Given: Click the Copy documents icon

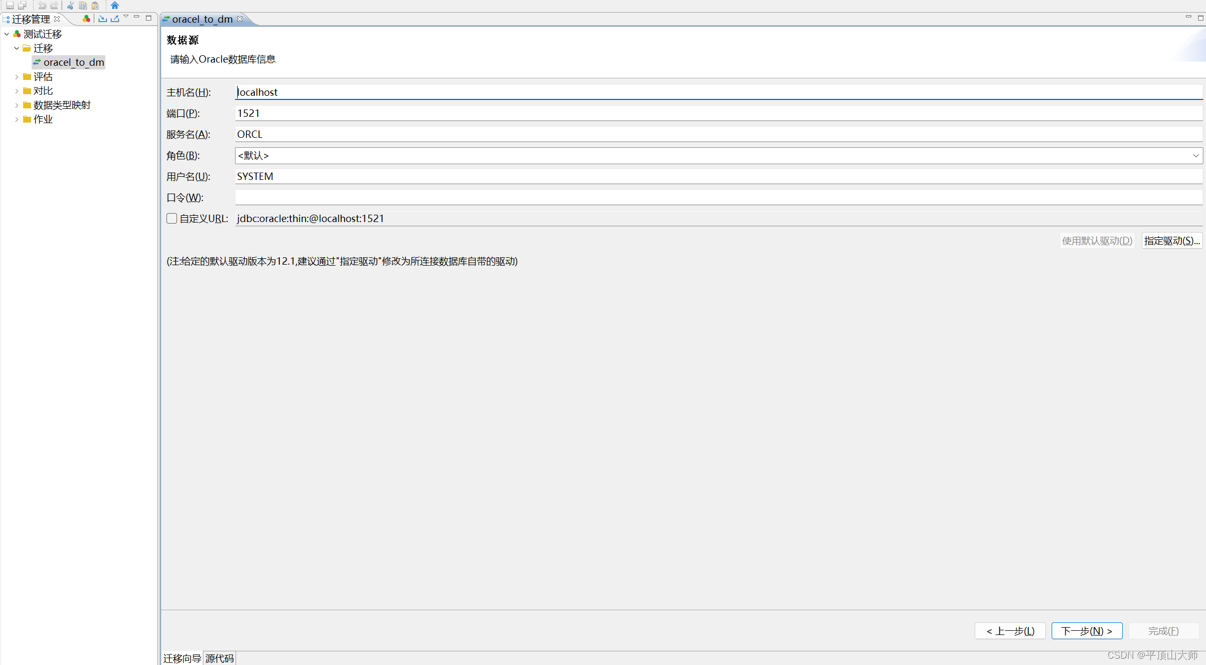Looking at the screenshot, I should 83,5.
